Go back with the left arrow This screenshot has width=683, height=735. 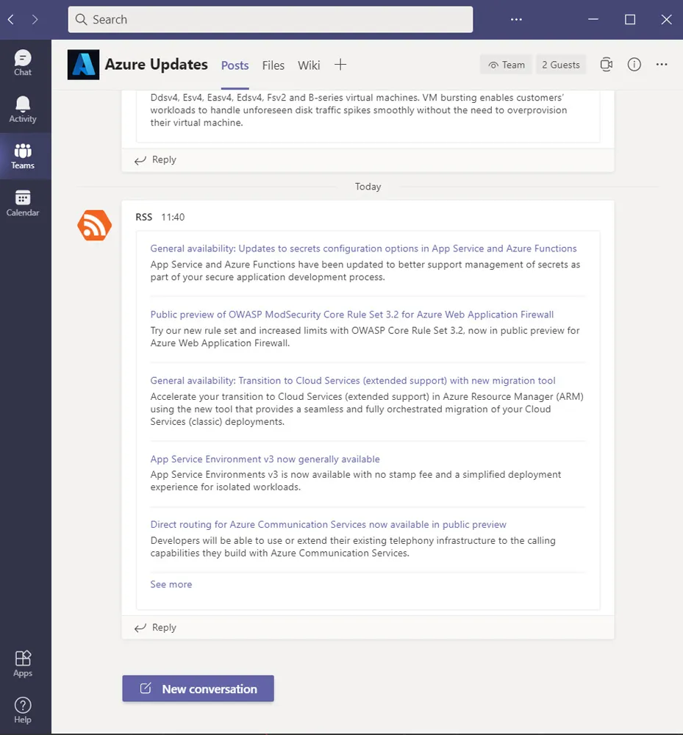tap(11, 19)
